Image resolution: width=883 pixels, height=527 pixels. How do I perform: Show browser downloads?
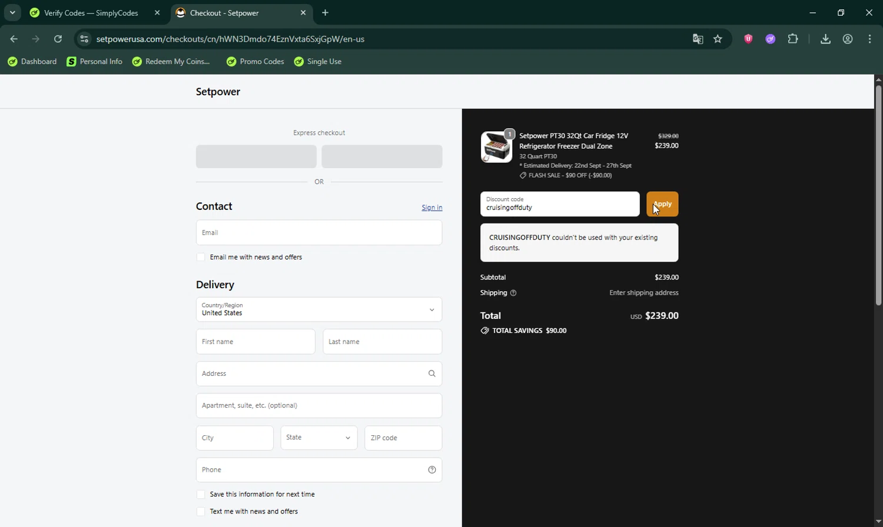[x=825, y=39]
